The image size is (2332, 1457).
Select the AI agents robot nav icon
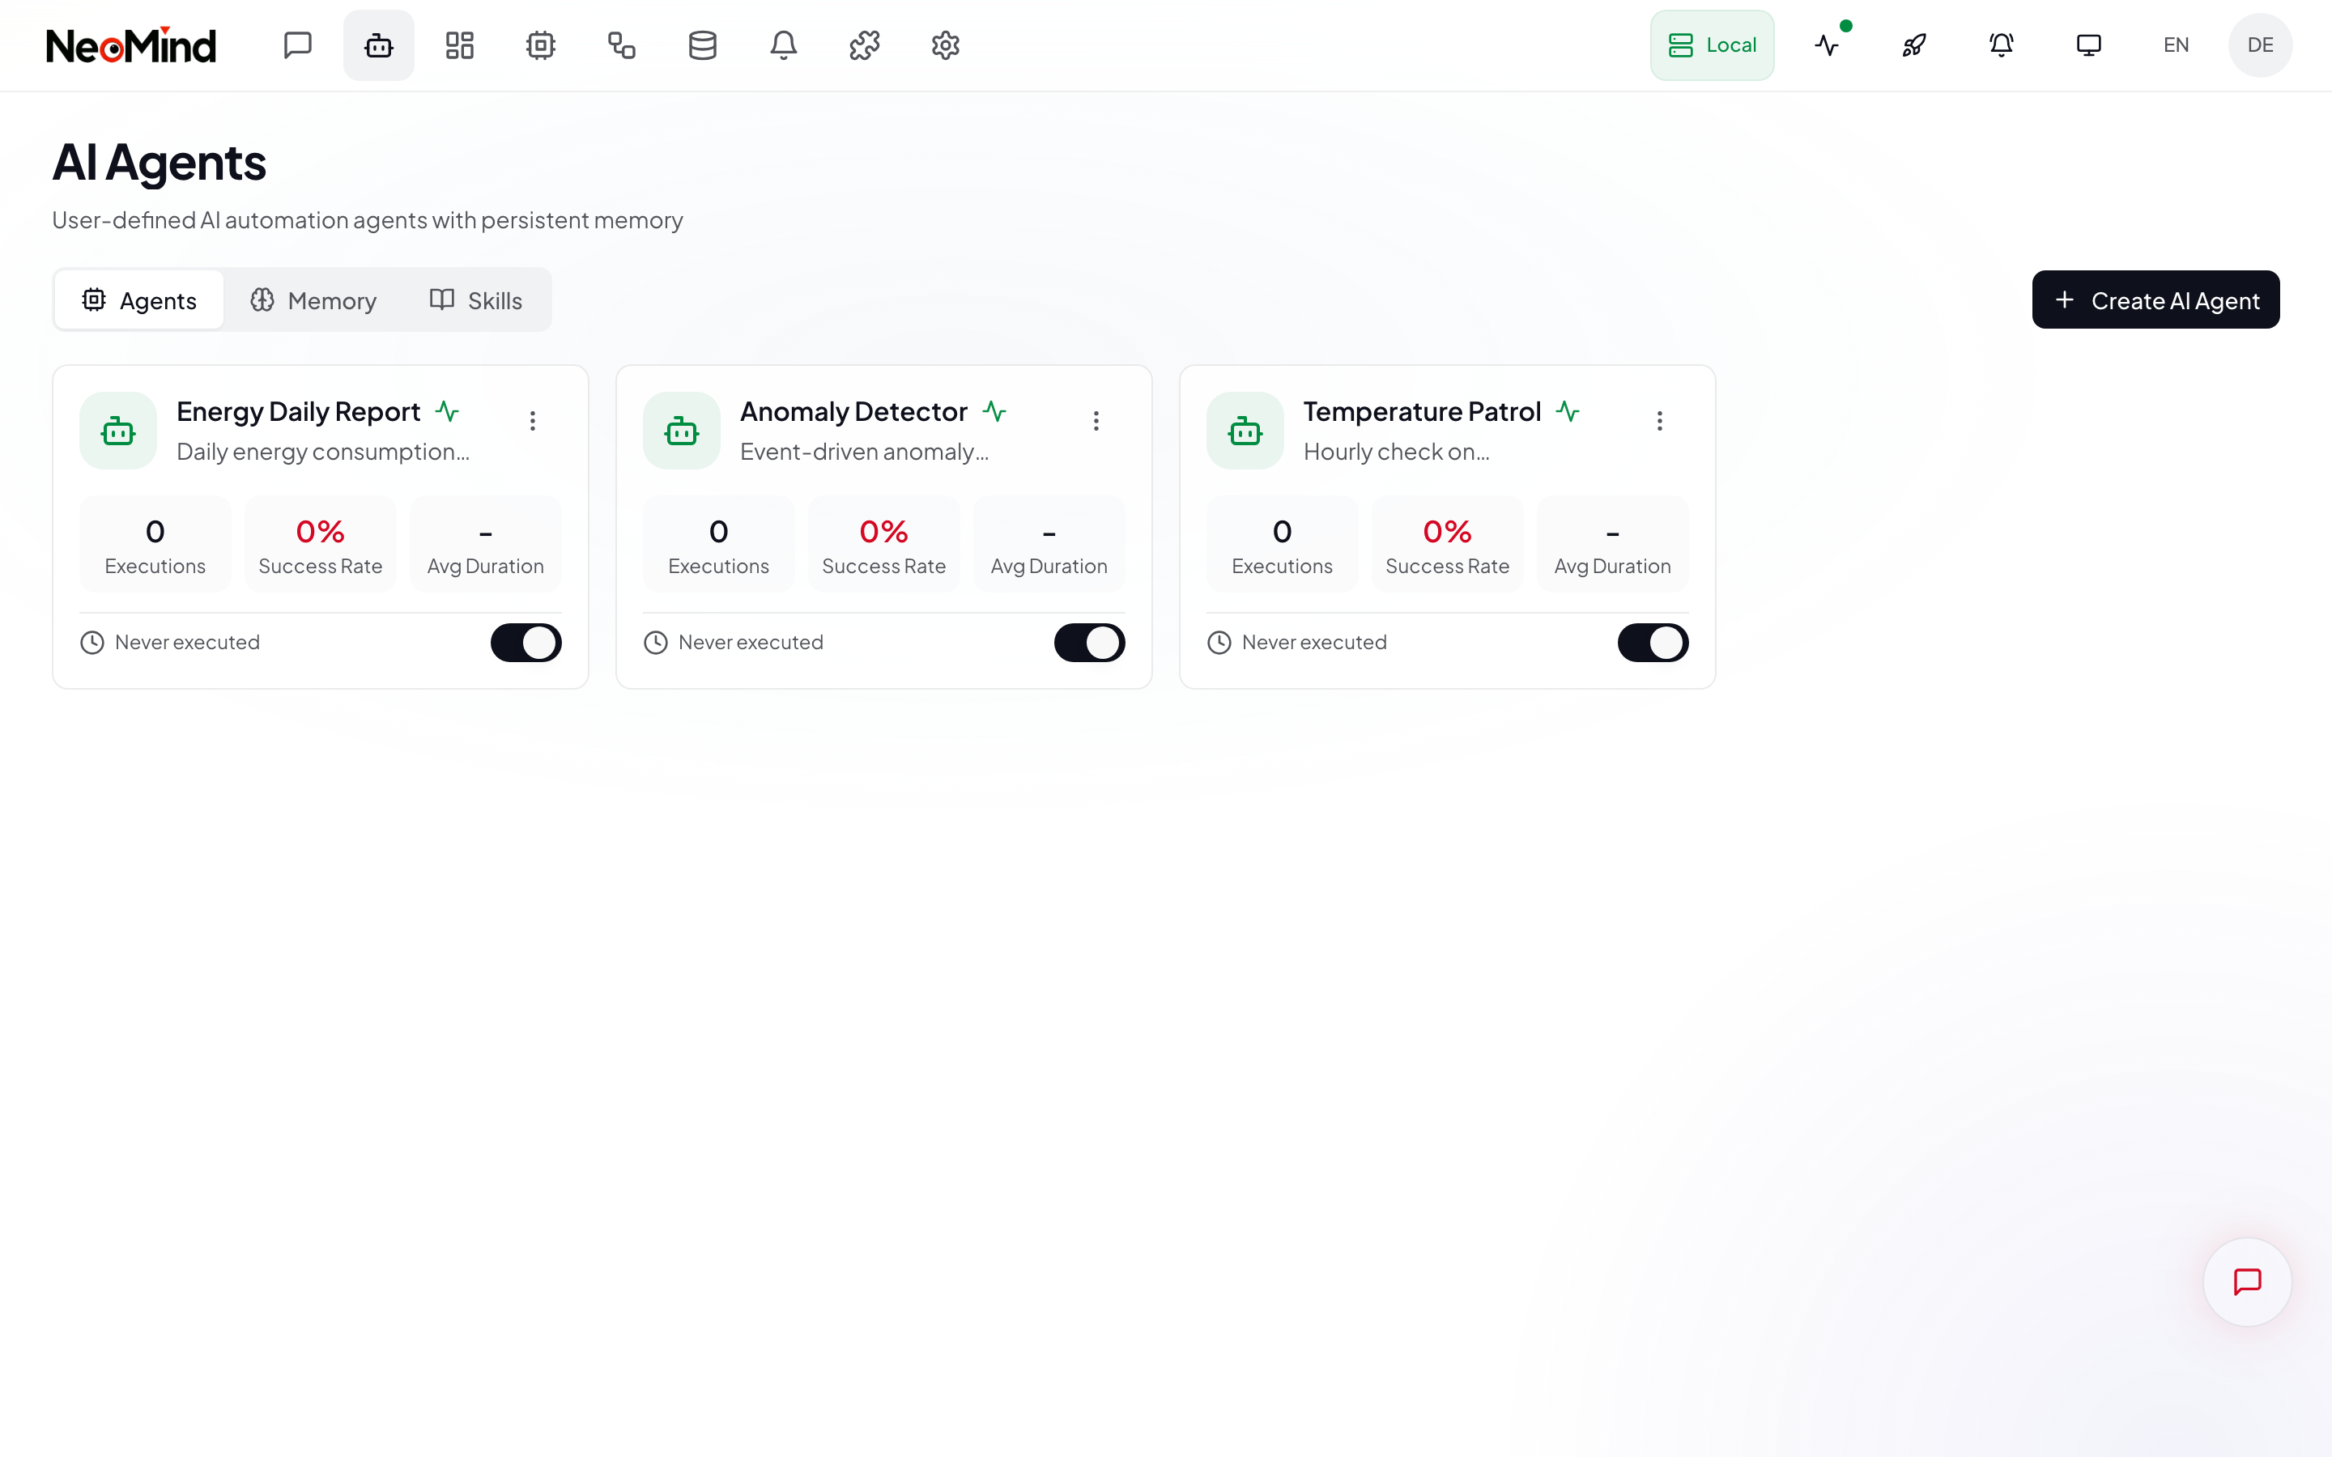click(x=379, y=45)
